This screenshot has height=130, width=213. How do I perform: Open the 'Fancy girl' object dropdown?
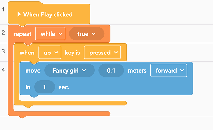(69, 70)
